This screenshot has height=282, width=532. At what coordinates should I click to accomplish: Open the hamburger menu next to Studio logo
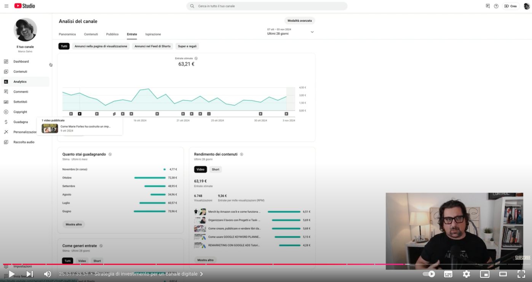[x=6, y=6]
